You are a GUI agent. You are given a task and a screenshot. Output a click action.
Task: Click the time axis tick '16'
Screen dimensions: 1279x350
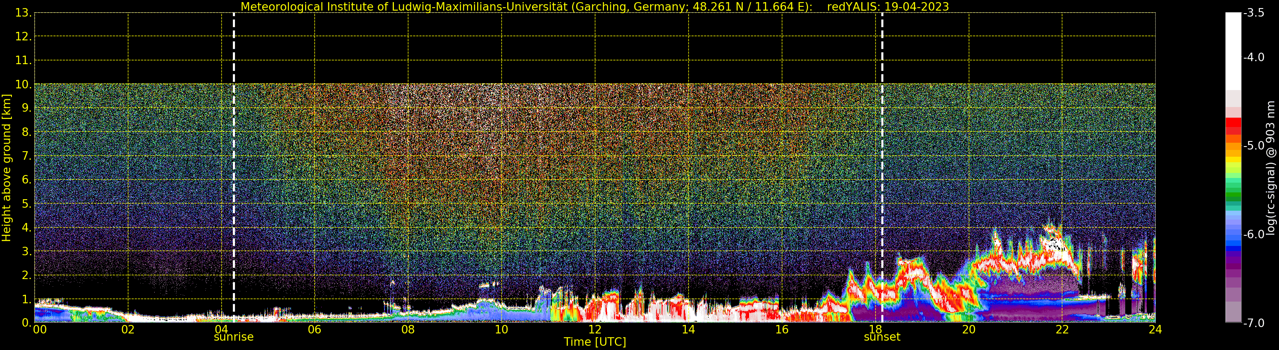[781, 330]
